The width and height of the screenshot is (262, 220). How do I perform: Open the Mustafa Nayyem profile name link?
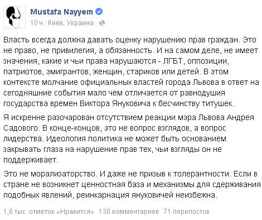[x=61, y=12]
